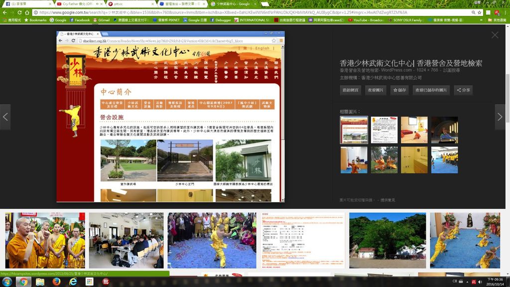Launch Firefox from the taskbar
This screenshot has width=510, height=287.
(x=56, y=282)
